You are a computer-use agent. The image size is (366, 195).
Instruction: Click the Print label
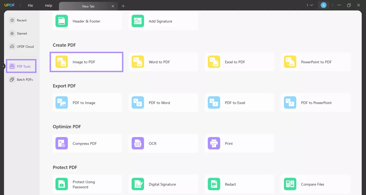pyautogui.click(x=229, y=144)
